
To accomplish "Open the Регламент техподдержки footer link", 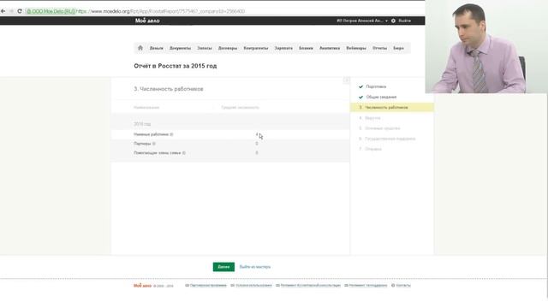I will tap(368, 286).
